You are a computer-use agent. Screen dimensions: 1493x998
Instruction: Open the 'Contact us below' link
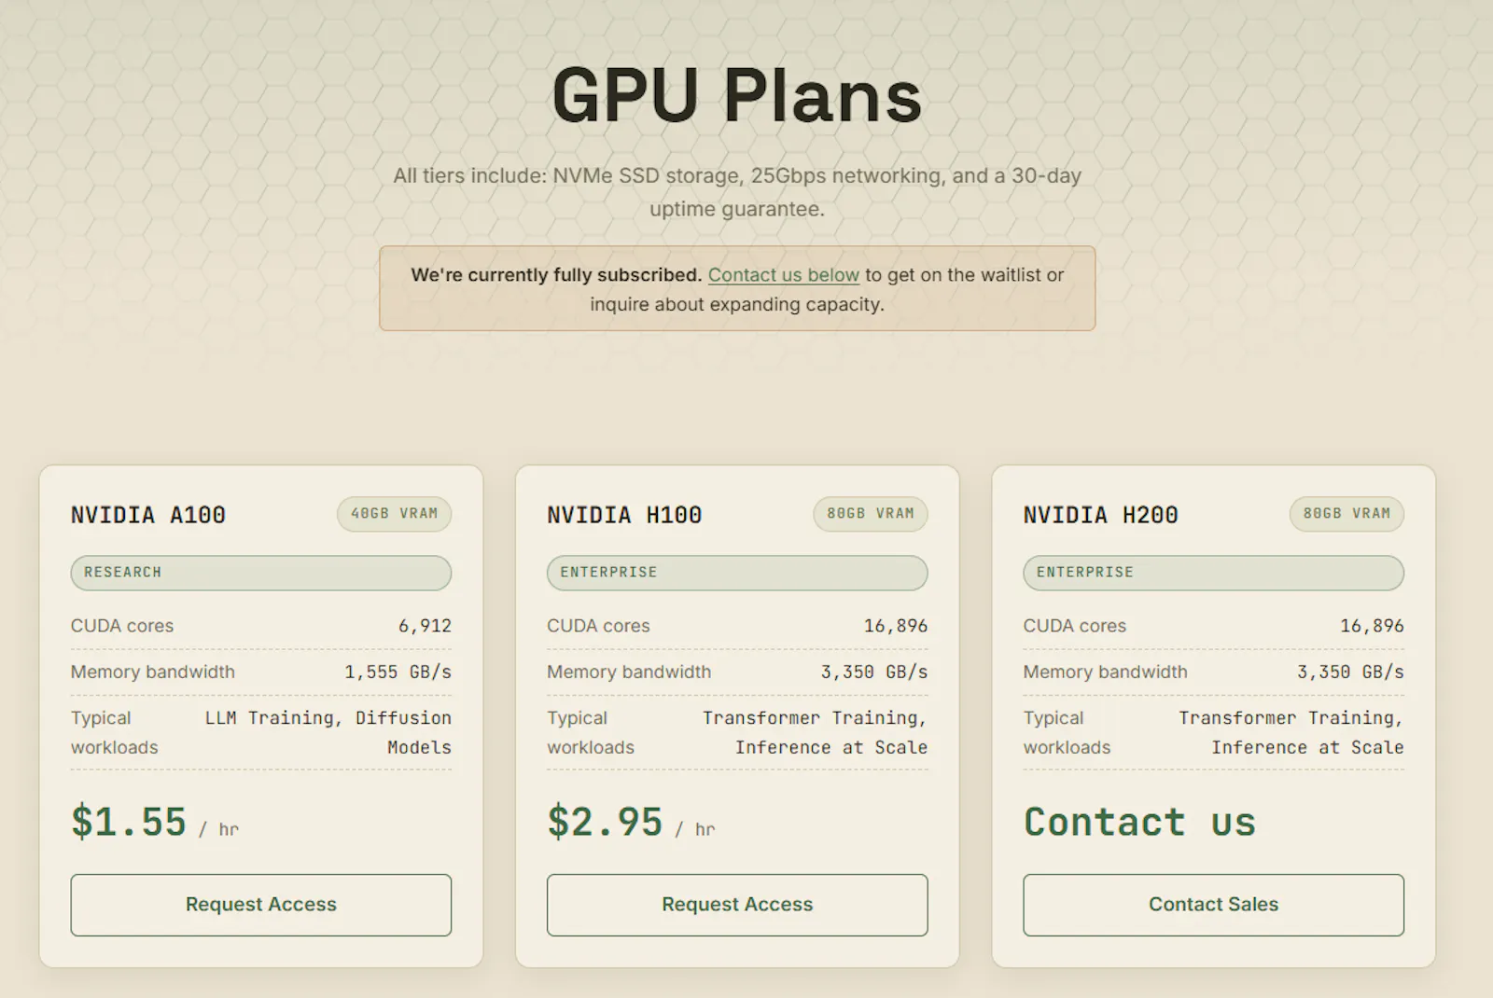783,275
